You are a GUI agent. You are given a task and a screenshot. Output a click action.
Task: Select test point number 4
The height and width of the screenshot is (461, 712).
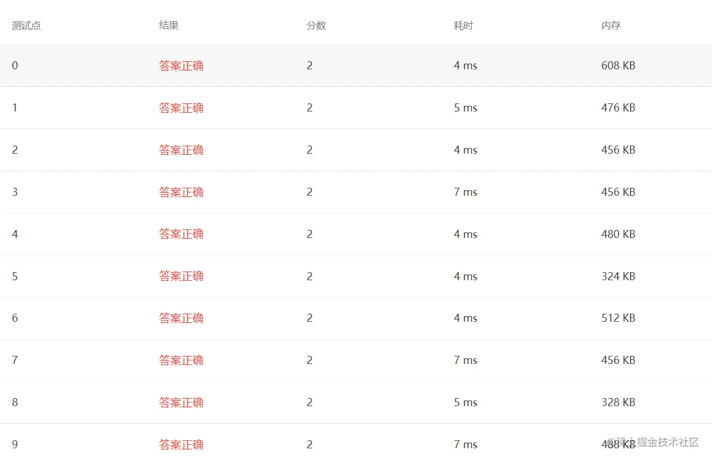(15, 234)
